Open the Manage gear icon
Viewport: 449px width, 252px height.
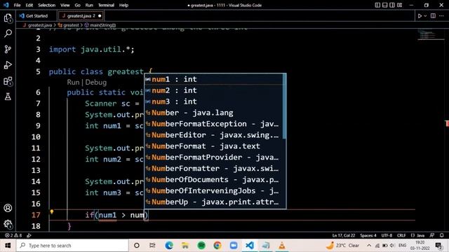click(x=8, y=224)
